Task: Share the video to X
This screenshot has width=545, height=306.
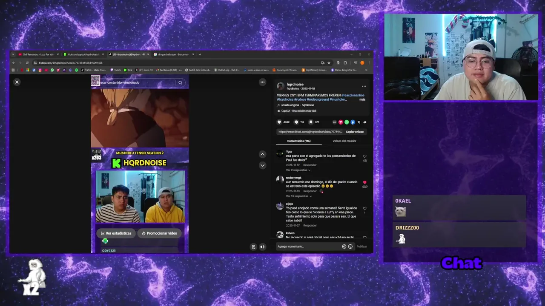Action: click(x=359, y=122)
